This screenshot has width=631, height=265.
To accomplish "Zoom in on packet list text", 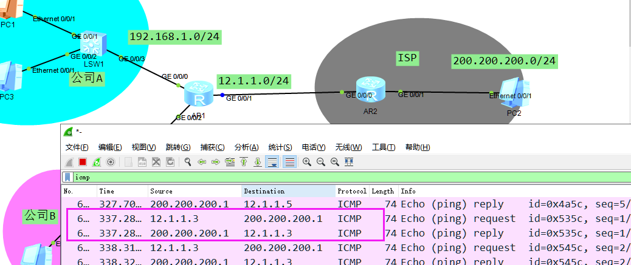I will click(306, 162).
